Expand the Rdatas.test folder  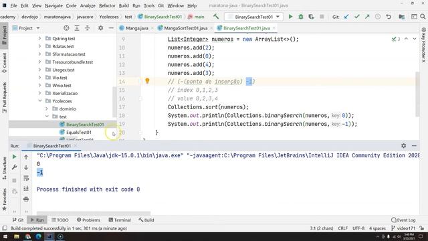point(40,46)
